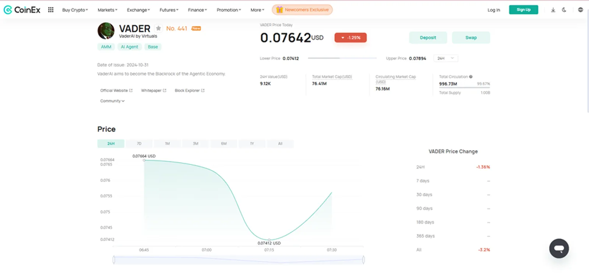Expand the Community links

(112, 101)
